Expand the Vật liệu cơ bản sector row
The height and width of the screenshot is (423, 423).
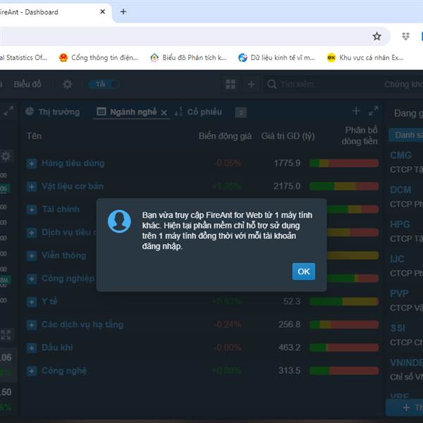[x=32, y=186]
